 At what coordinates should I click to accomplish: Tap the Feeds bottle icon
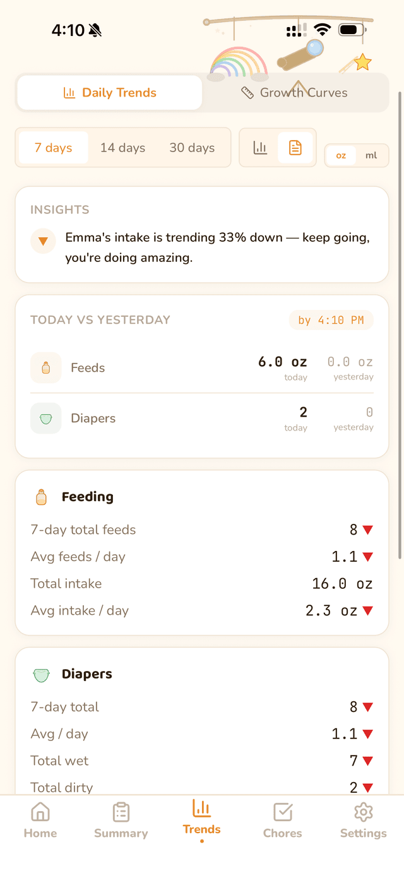45,368
